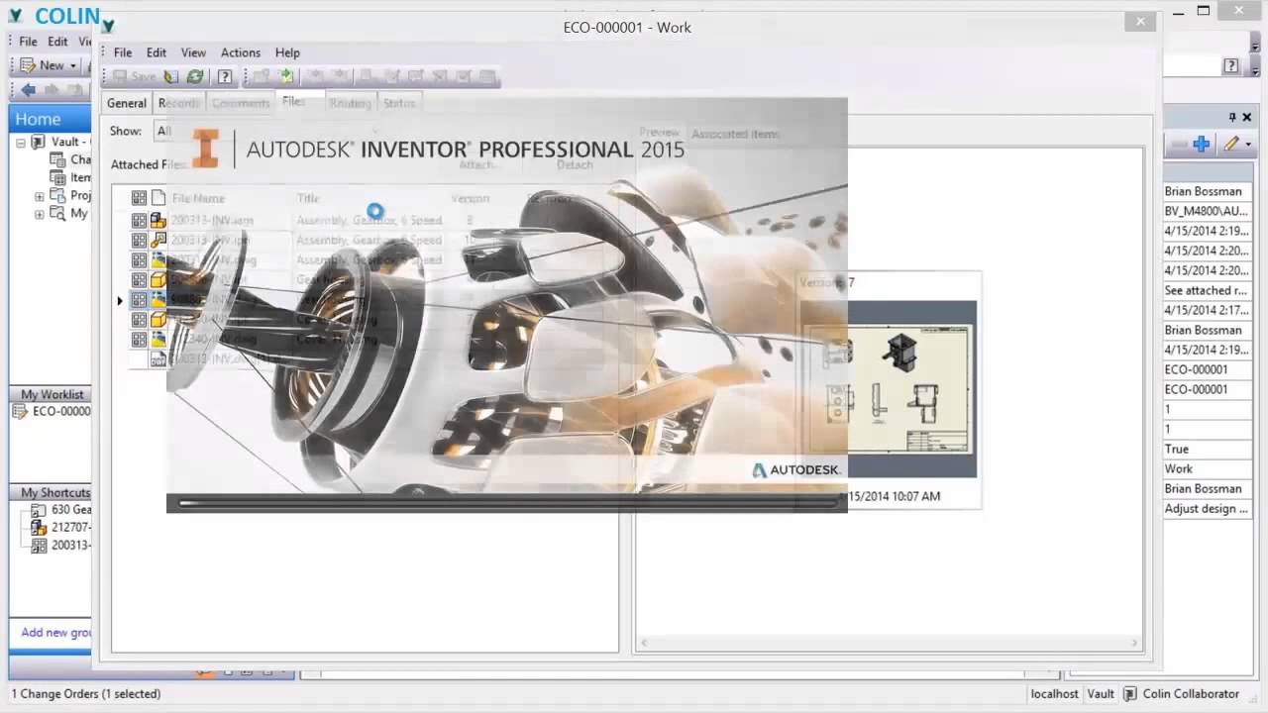The image size is (1268, 713).
Task: Switch to the Associated Items tab
Action: [734, 134]
